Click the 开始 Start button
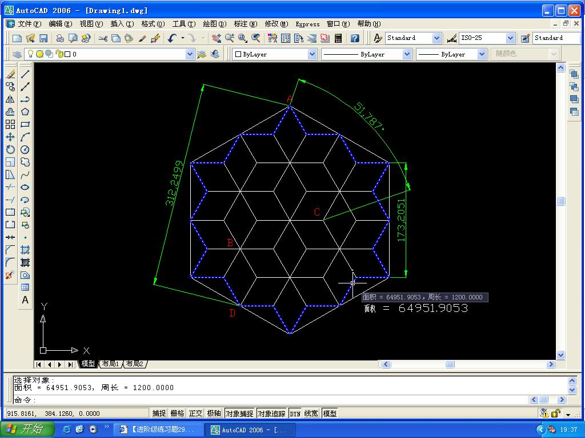 tap(27, 429)
